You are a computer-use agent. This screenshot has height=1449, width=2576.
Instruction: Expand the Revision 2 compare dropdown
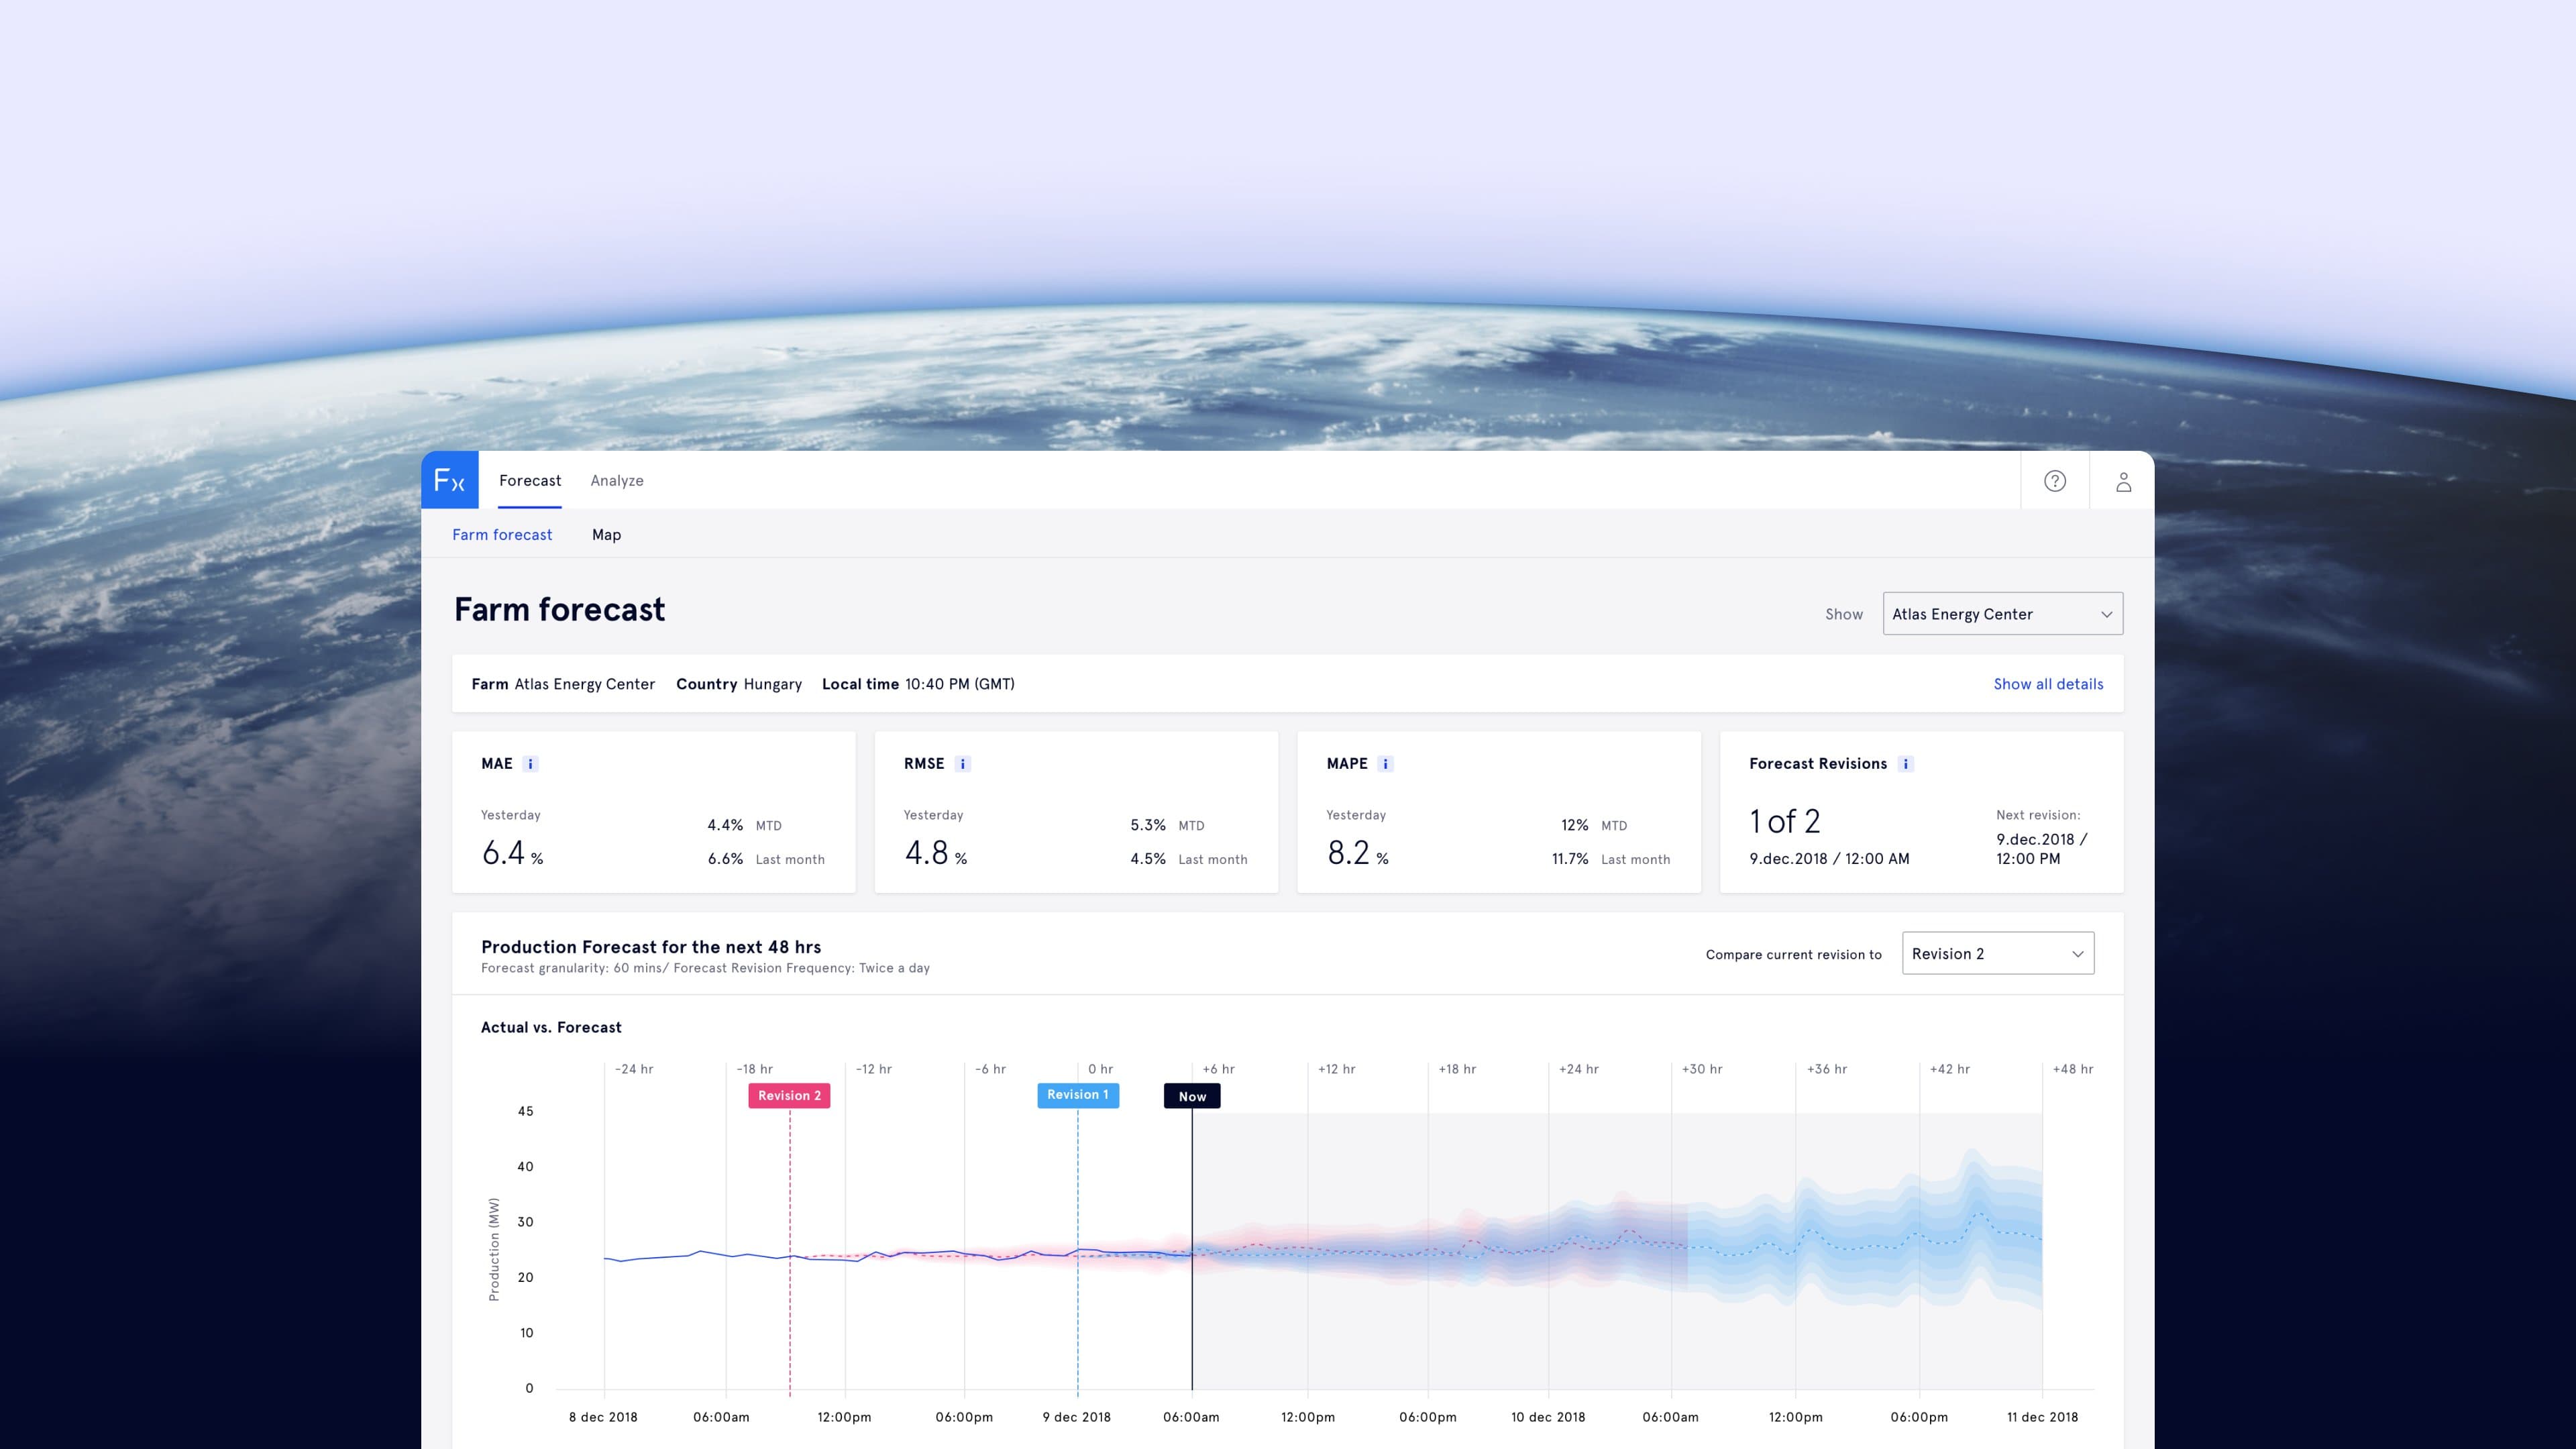tap(1997, 954)
